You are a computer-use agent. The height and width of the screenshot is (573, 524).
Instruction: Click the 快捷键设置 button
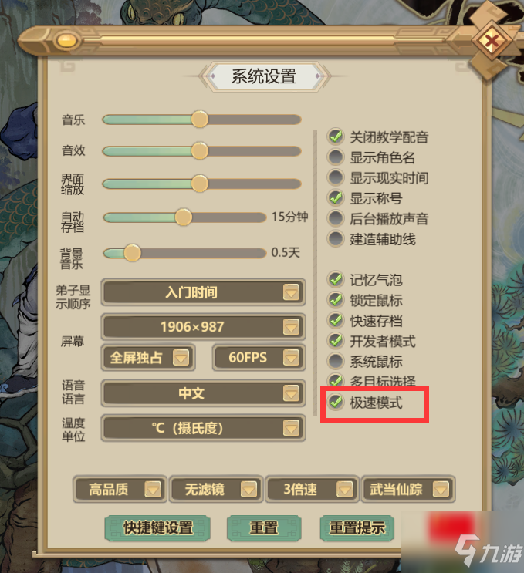(x=157, y=527)
